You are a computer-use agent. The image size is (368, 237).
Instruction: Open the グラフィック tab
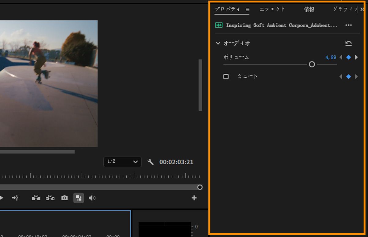pyautogui.click(x=345, y=9)
